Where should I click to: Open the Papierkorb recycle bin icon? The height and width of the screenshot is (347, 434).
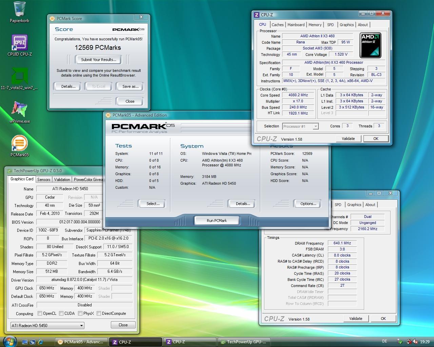pos(19,12)
